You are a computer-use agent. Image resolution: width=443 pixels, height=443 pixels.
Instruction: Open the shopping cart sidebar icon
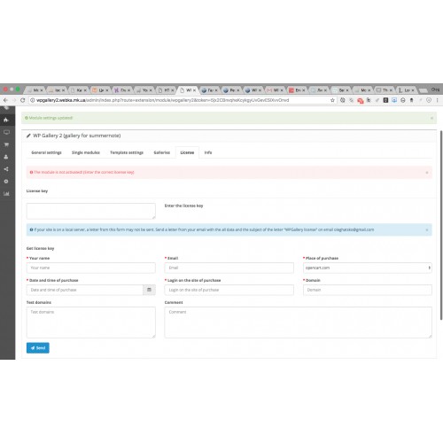click(x=6, y=144)
